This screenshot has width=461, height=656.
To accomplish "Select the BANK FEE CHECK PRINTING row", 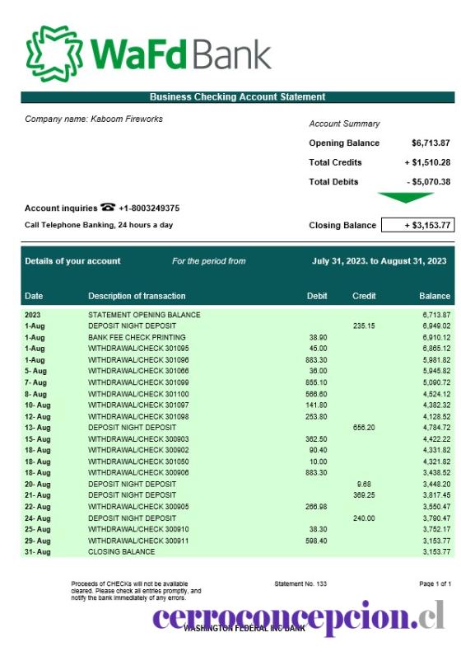I will click(237, 337).
